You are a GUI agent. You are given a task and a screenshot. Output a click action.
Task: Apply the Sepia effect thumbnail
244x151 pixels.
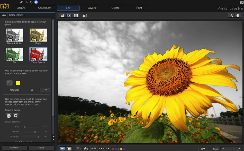(38, 35)
